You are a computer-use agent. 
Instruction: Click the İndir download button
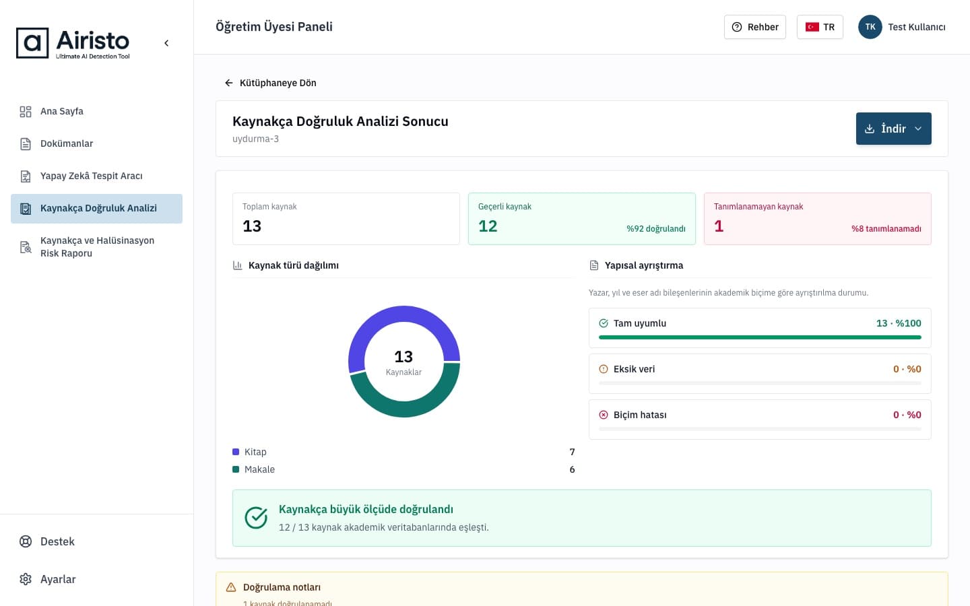coord(893,129)
